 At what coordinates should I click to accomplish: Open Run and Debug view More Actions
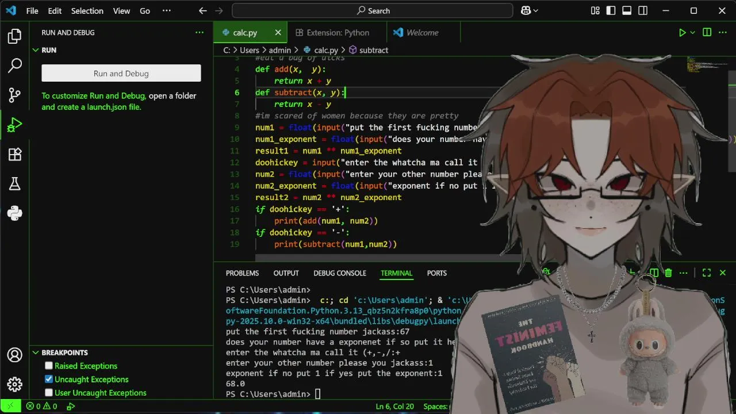[199, 33]
